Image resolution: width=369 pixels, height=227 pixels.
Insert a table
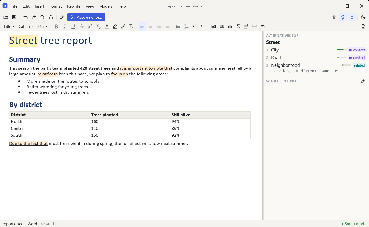click(222, 26)
